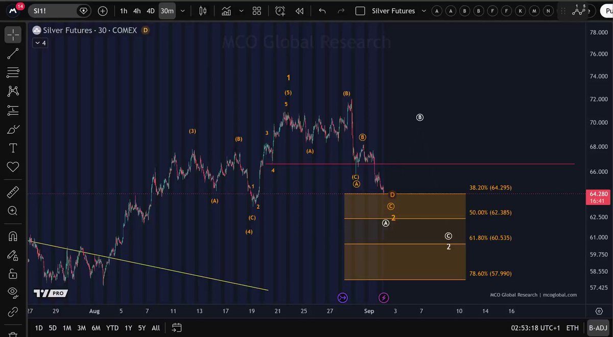Open the bar replay tool
Viewport: 613px width, 337px height.
point(300,11)
